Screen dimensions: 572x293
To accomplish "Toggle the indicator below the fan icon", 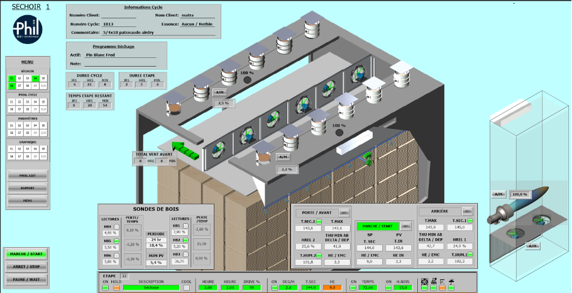I will pyautogui.click(x=424, y=288).
